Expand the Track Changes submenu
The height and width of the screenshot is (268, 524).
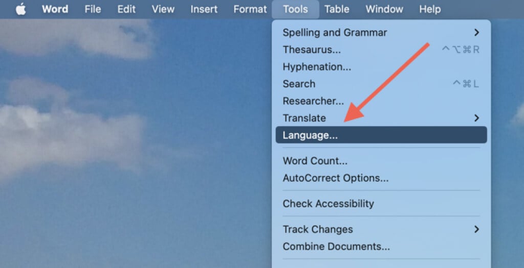click(381, 229)
